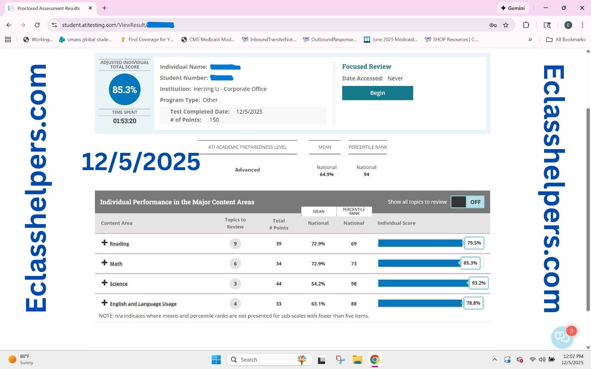The image size is (591, 369).
Task: Open the CMS Medicaid Mod bookmark
Action: click(208, 39)
